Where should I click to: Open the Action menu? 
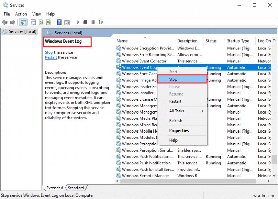pyautogui.click(x=21, y=14)
